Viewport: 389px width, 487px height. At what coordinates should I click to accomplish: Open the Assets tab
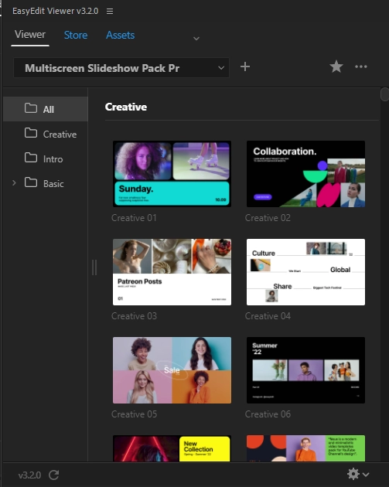[x=120, y=35]
